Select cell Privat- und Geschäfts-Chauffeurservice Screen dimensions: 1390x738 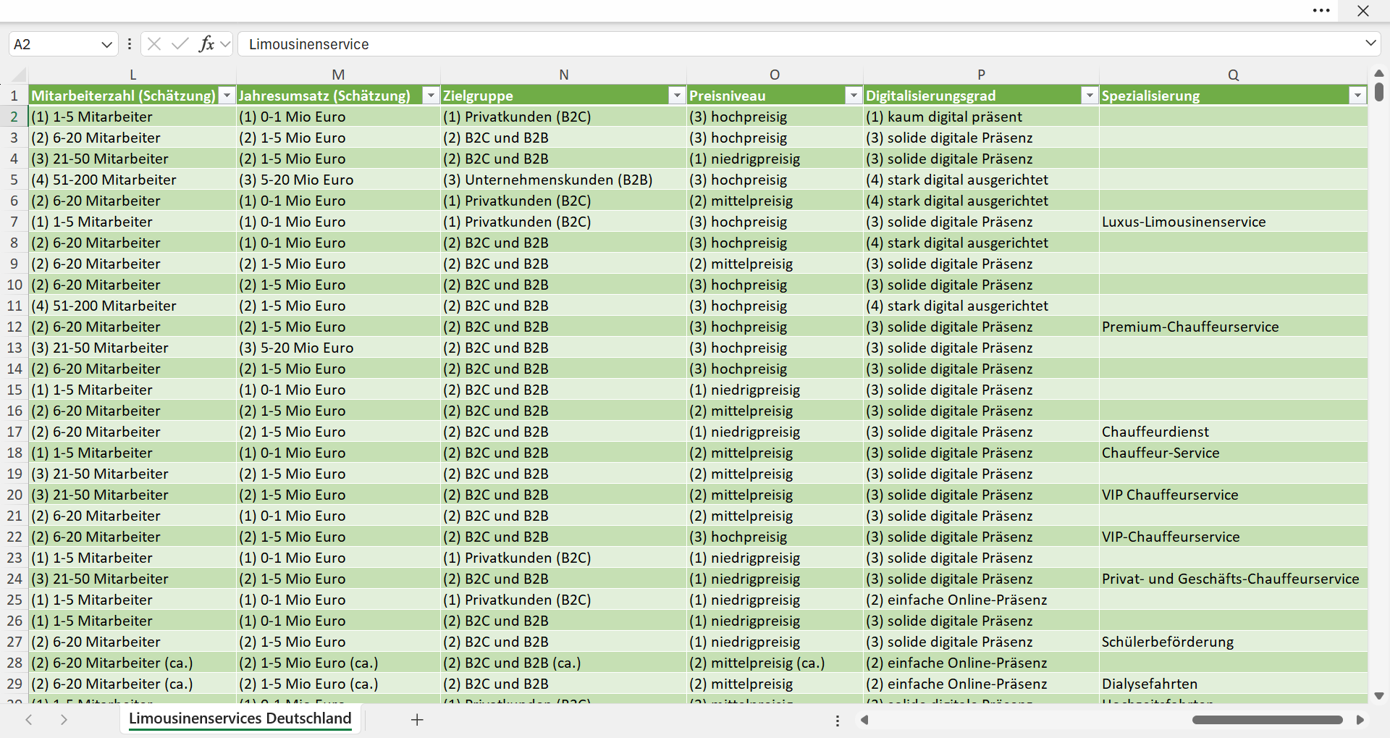point(1233,579)
